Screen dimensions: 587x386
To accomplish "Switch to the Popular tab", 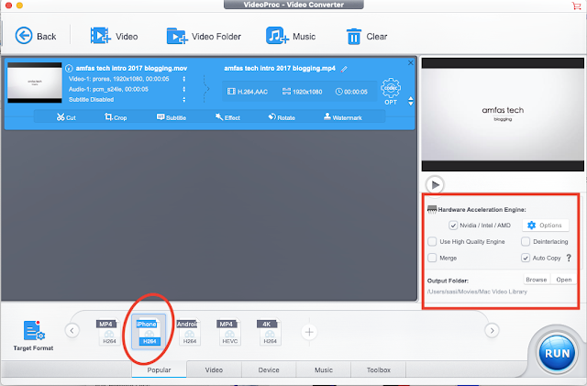I will tap(159, 369).
